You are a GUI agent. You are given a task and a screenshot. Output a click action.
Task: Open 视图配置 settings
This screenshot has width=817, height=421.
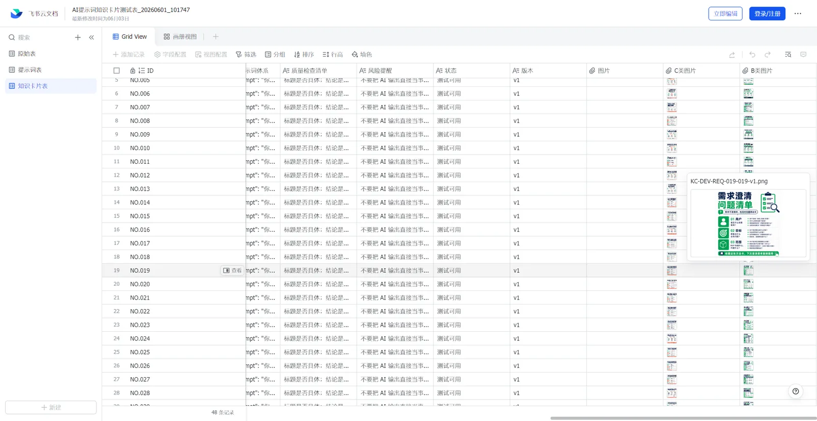(x=211, y=55)
